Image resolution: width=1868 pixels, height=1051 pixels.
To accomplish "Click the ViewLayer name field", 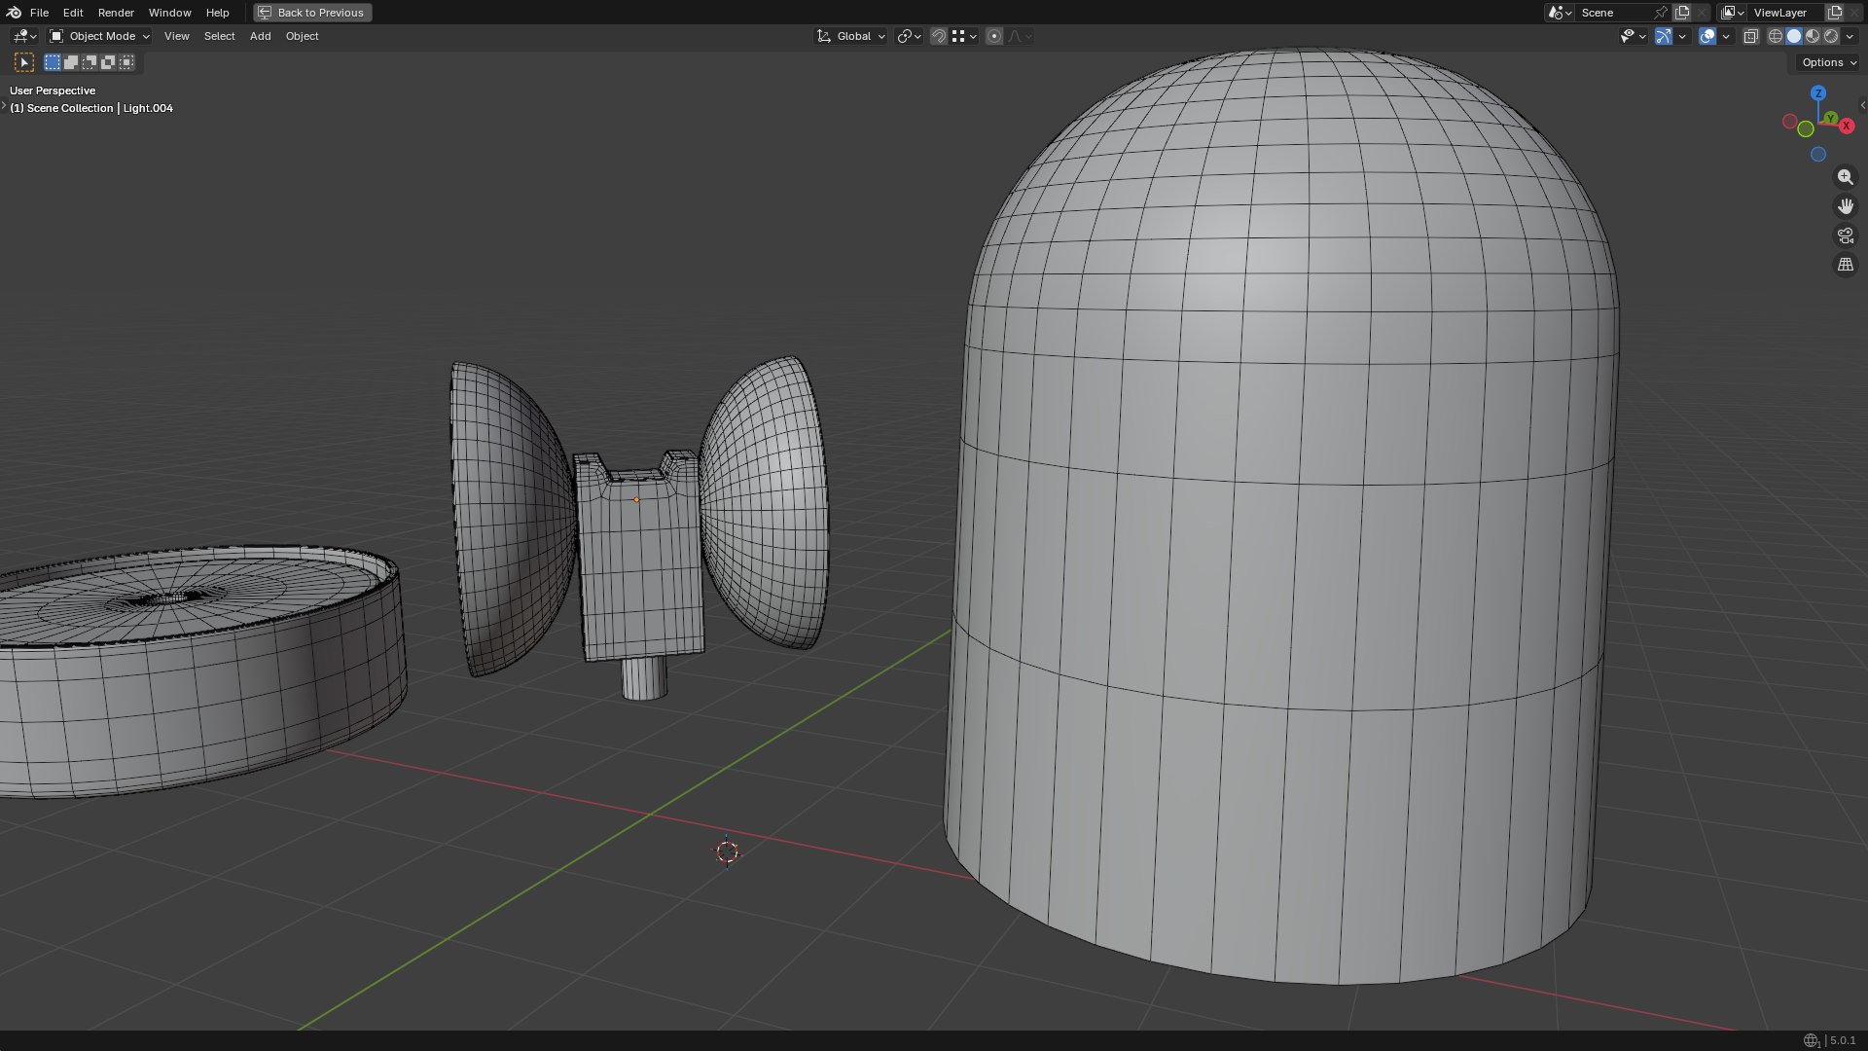I will [x=1786, y=13].
